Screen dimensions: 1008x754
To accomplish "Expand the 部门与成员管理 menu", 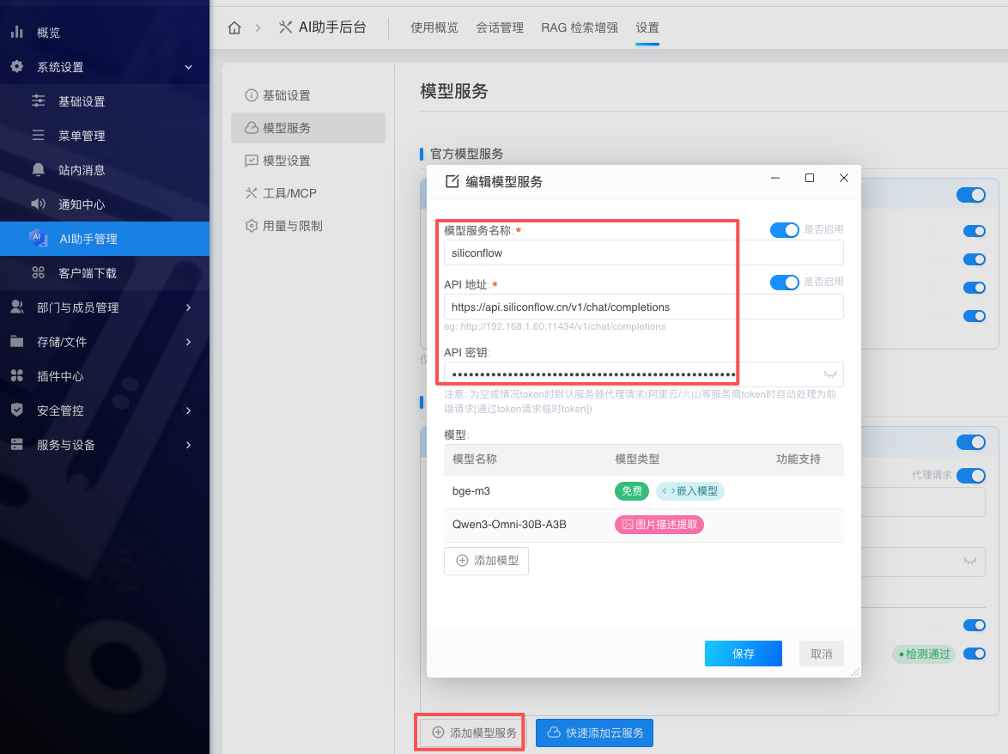I will pos(188,307).
